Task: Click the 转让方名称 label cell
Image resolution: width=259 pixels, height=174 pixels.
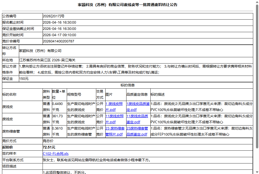Action: [x=10, y=51]
